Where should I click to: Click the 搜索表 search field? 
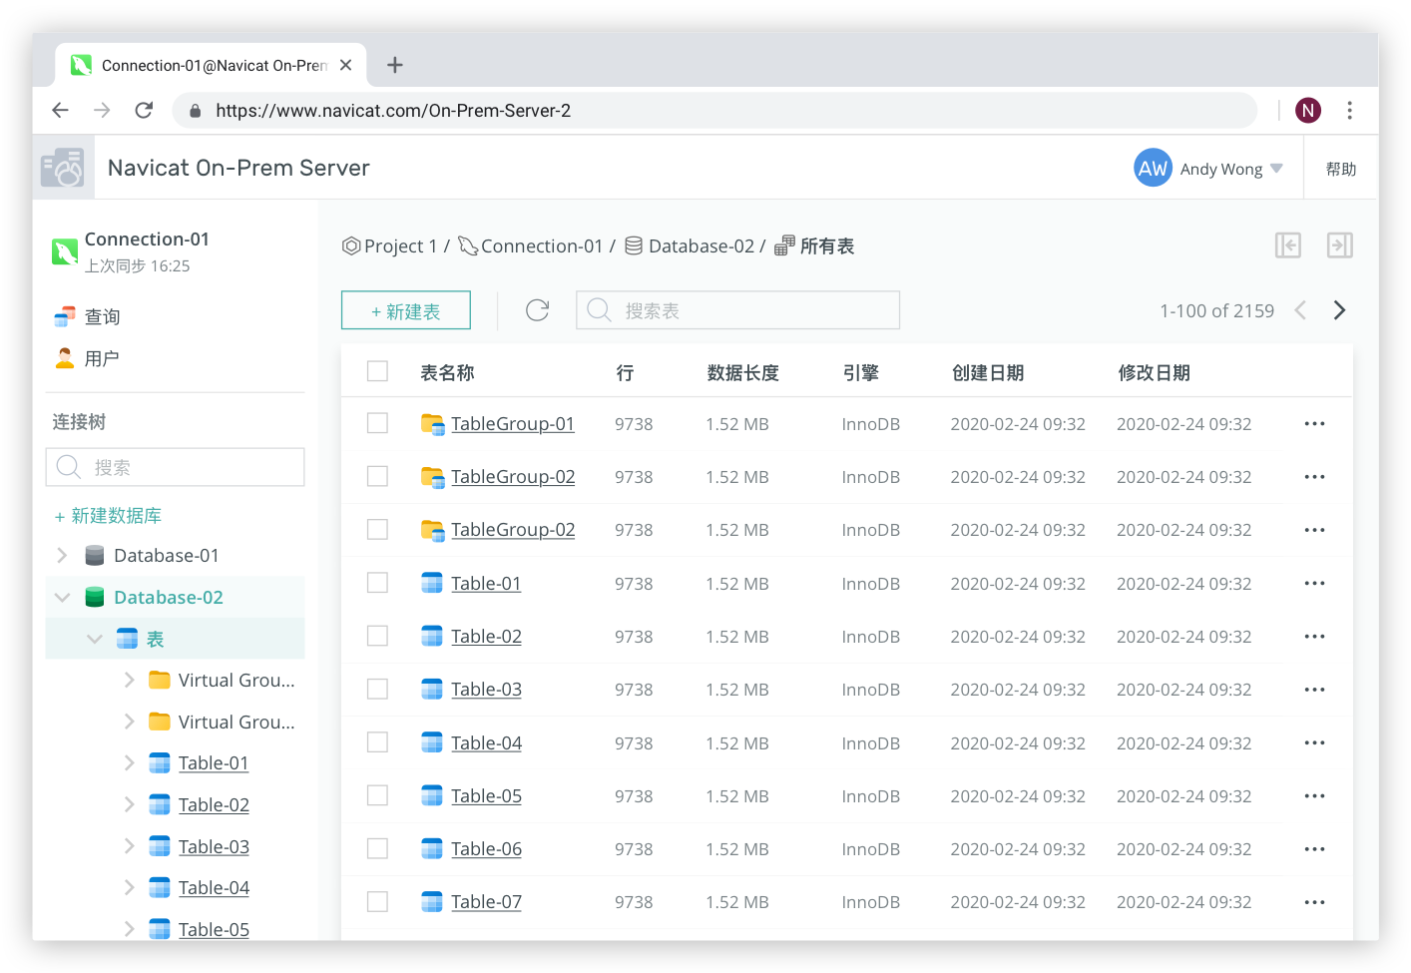737,310
